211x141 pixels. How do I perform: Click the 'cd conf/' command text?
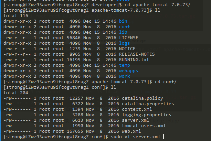[x=166, y=82]
